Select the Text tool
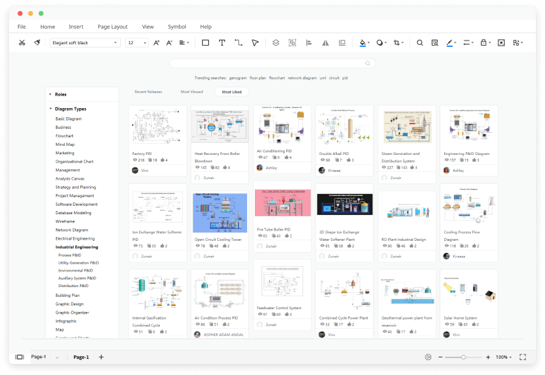 click(x=222, y=43)
